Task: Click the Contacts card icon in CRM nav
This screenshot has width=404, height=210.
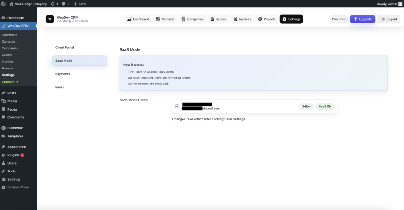Action: pos(158,19)
